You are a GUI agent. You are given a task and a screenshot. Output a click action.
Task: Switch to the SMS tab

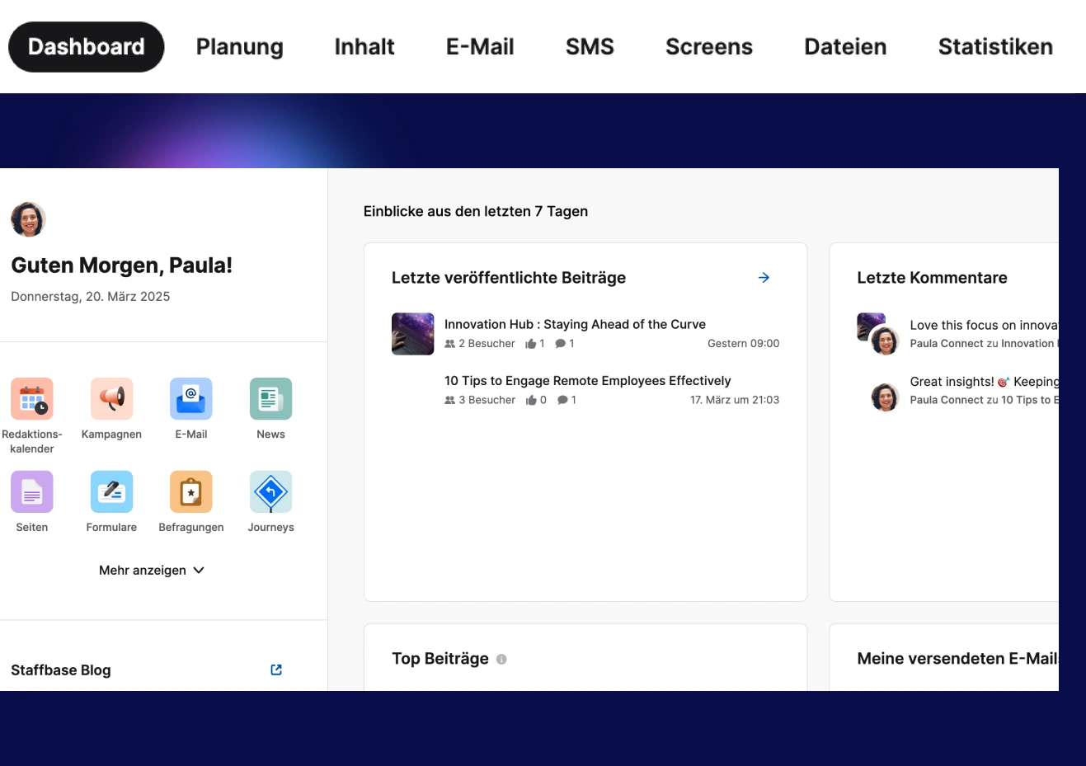[x=590, y=47]
